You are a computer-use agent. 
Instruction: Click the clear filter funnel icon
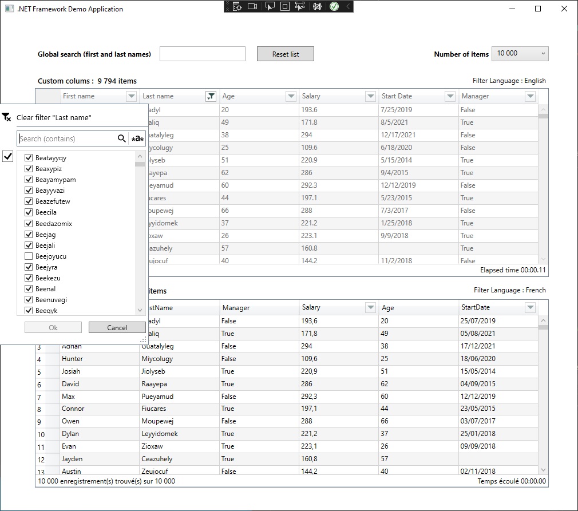(7, 117)
